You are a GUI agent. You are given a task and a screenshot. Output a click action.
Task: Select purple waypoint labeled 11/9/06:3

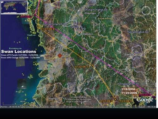click(154, 97)
